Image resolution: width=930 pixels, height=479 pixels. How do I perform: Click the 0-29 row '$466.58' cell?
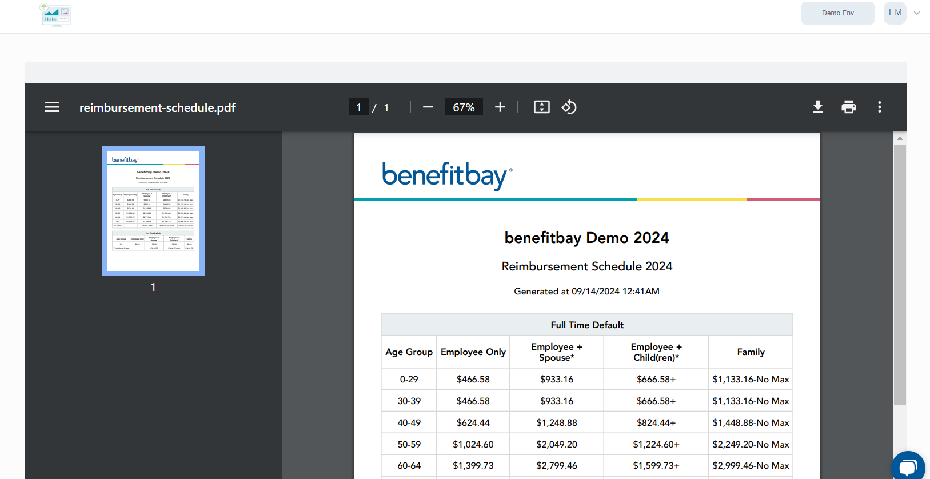click(473, 380)
